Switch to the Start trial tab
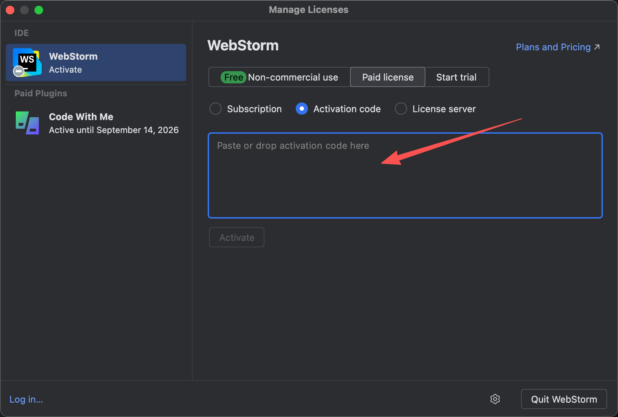The image size is (618, 417). (456, 77)
